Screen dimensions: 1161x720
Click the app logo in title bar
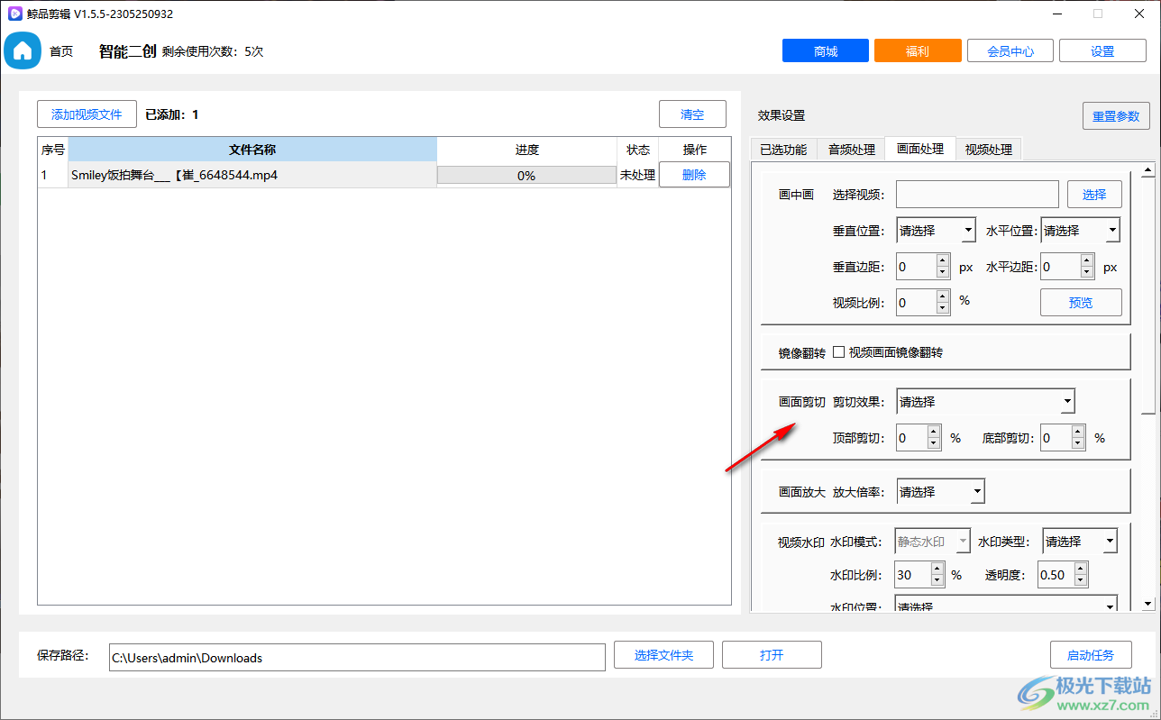pos(14,14)
